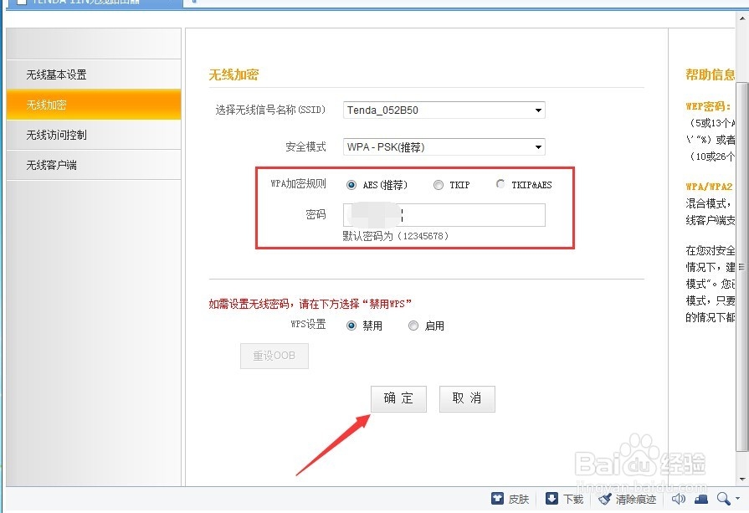This screenshot has height=513, width=749.
Task: Open a new browser tab with the plus button
Action: [195, 3]
